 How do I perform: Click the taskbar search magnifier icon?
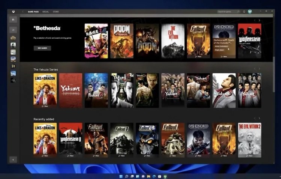coord(127,176)
